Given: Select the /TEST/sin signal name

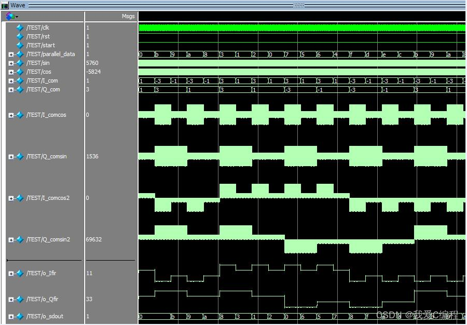Looking at the screenshot, I should point(38,63).
